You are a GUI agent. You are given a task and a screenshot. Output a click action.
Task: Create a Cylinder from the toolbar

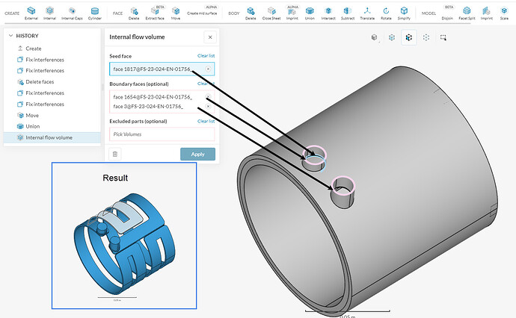[x=95, y=13]
